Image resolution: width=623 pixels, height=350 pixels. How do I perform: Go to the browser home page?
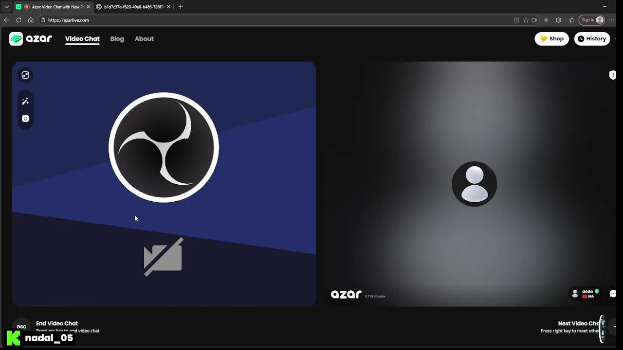click(x=31, y=20)
